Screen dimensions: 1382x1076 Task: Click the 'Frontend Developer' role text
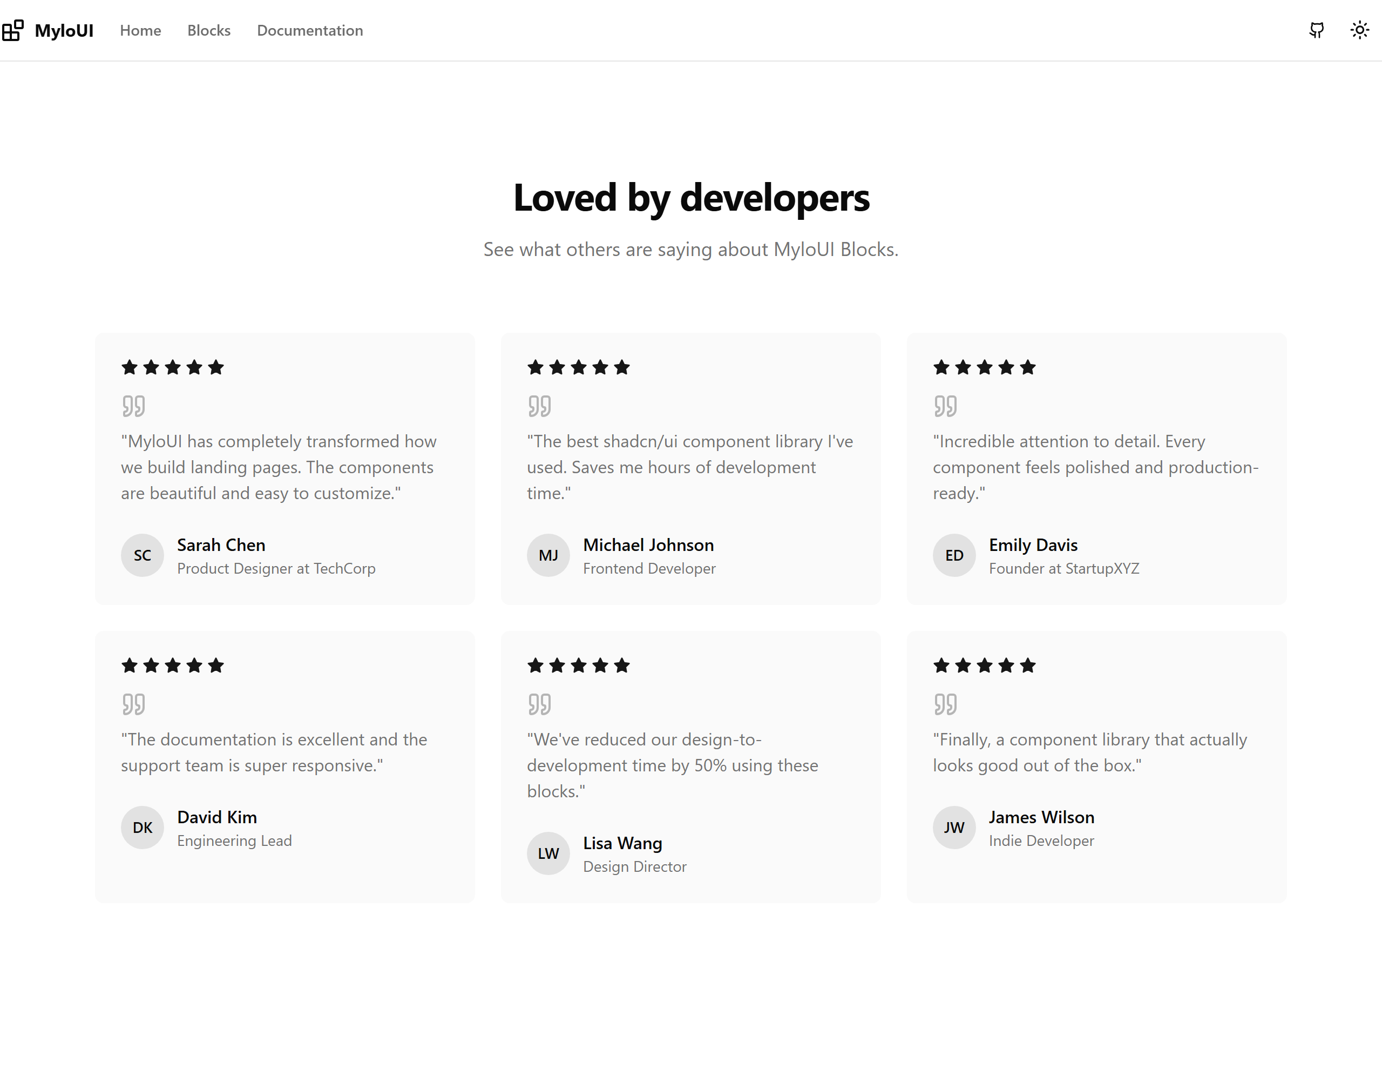[649, 569]
